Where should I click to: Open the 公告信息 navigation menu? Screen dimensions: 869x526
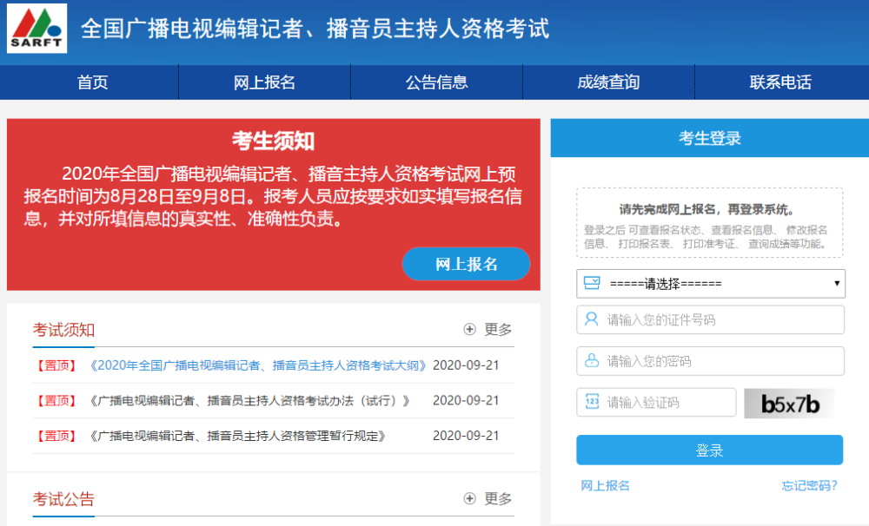(435, 82)
